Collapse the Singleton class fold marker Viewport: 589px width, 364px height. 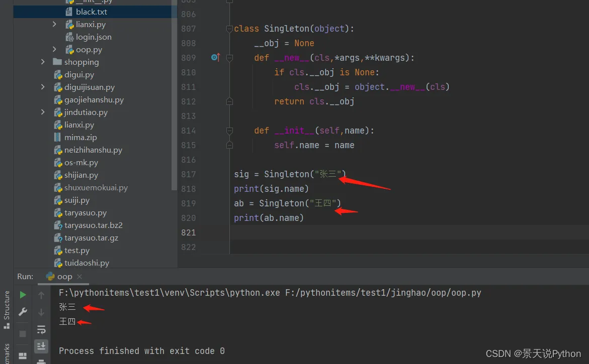coord(229,29)
